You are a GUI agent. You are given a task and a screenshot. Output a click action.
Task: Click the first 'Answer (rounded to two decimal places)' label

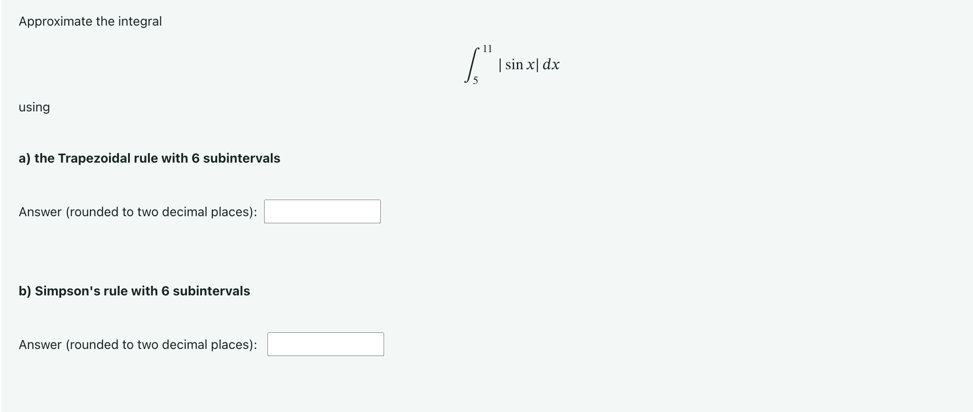coord(138,212)
